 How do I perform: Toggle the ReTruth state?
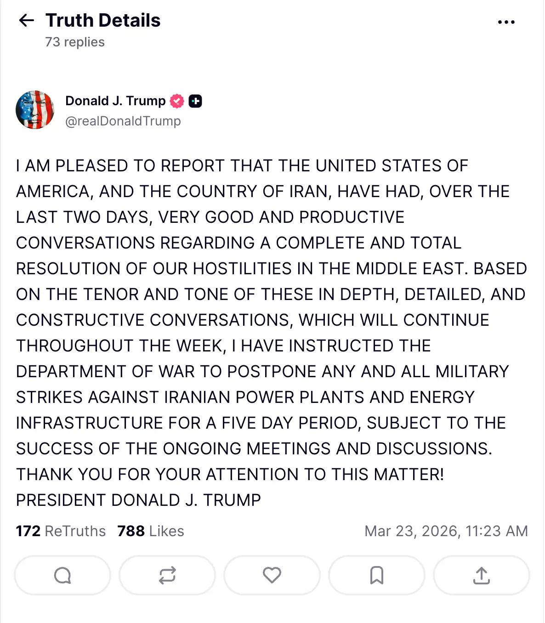point(167,575)
